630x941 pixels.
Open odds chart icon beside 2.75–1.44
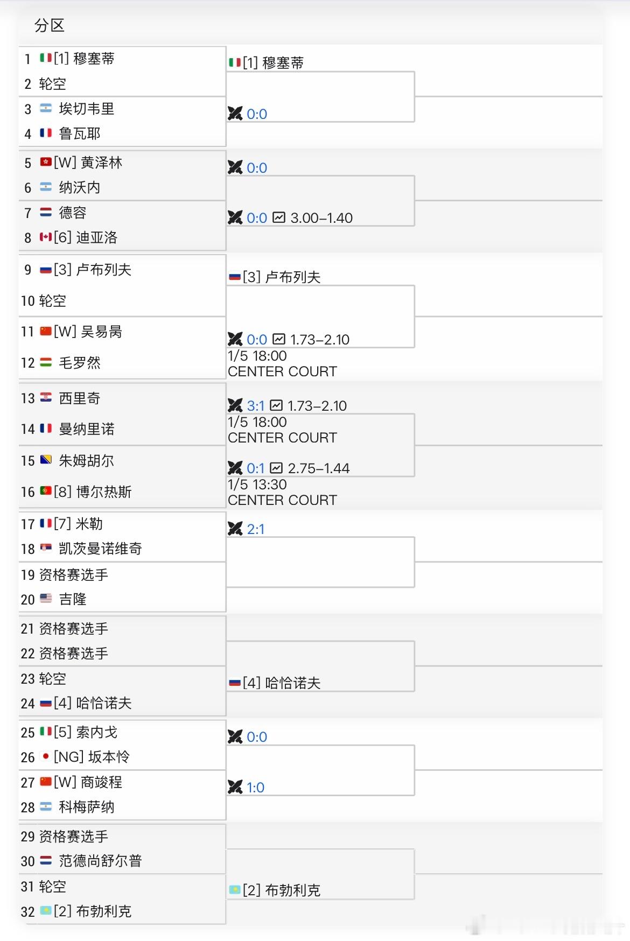pos(276,468)
